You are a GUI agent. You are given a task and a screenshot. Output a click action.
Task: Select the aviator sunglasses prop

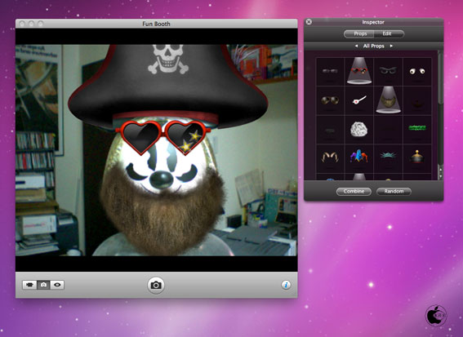pyautogui.click(x=330, y=100)
